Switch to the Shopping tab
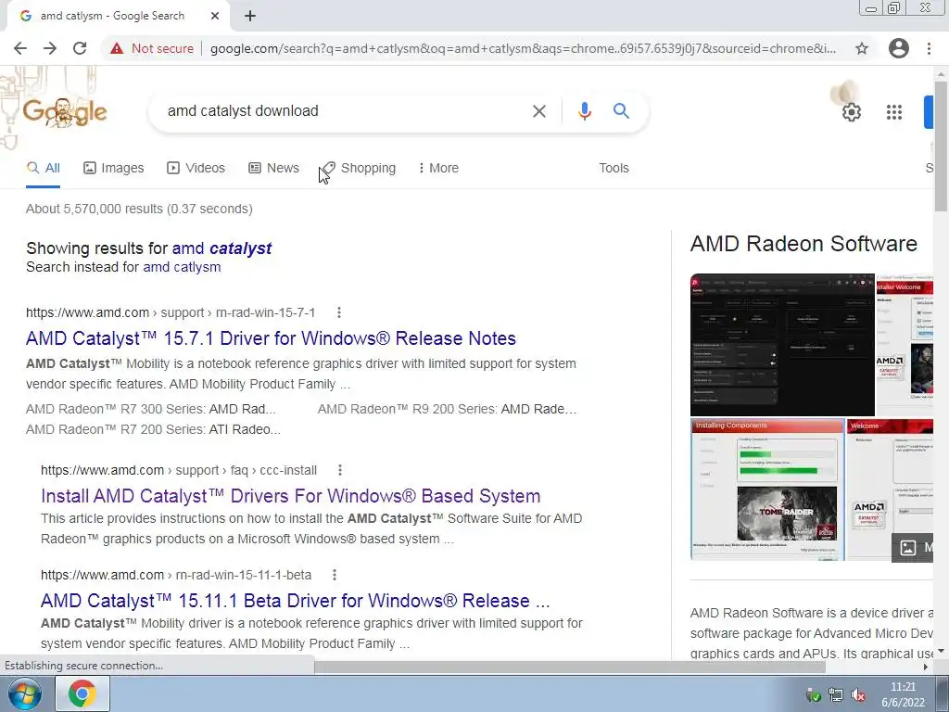 [359, 169]
